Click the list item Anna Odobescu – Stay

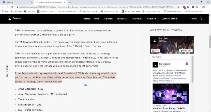31,89
